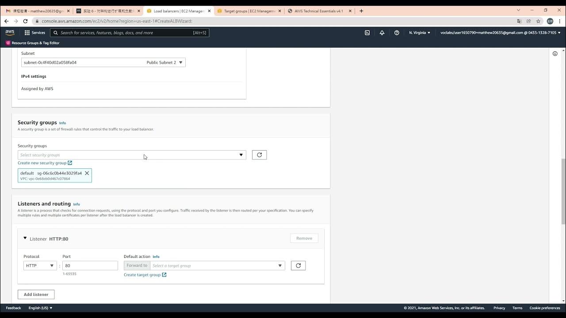
Task: Click the Chrome tab search chevron
Action: pyautogui.click(x=518, y=10)
